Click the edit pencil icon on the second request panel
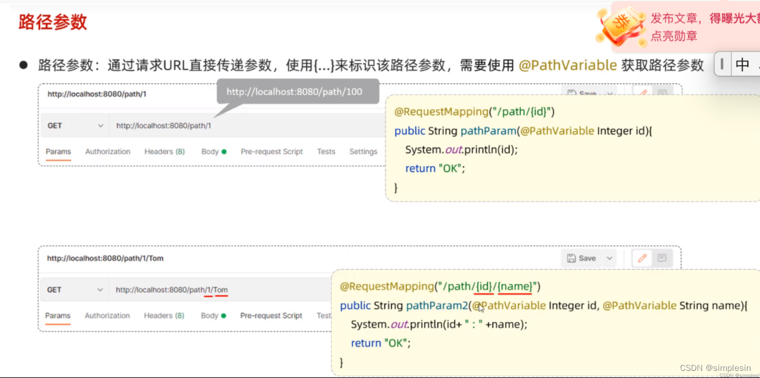Viewport: 760px width, 378px height. [x=641, y=258]
